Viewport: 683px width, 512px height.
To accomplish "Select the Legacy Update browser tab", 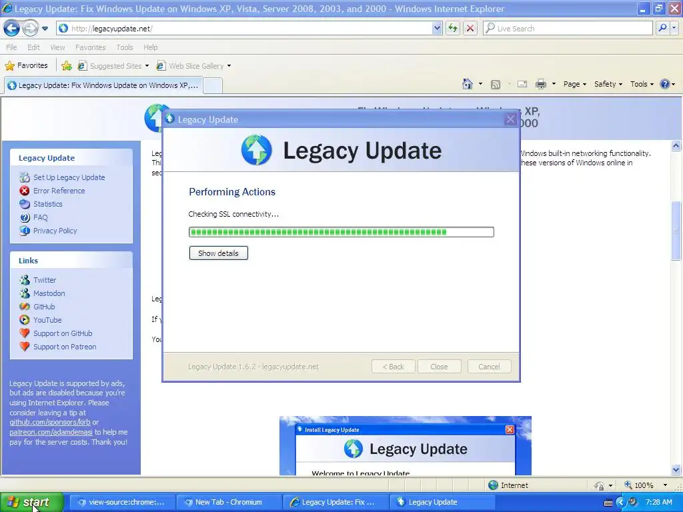I will click(103, 85).
